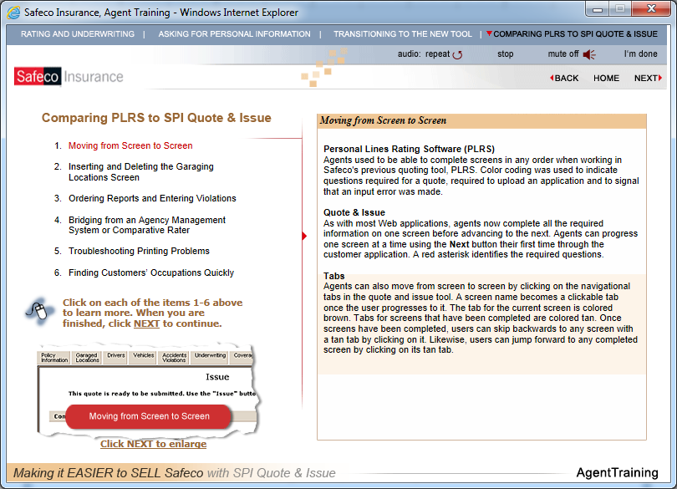Return to the HOME page

click(606, 79)
